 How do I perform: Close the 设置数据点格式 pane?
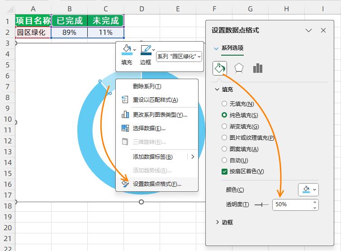pyautogui.click(x=323, y=30)
